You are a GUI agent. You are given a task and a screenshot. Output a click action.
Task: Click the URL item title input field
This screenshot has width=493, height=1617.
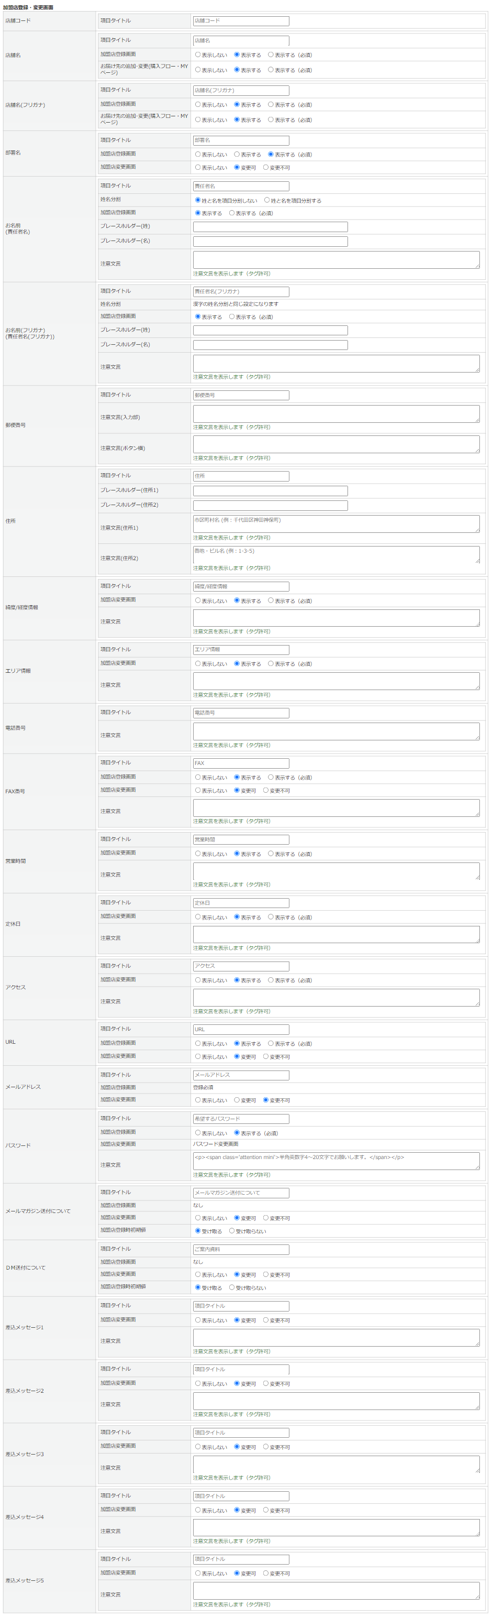coord(241,1030)
